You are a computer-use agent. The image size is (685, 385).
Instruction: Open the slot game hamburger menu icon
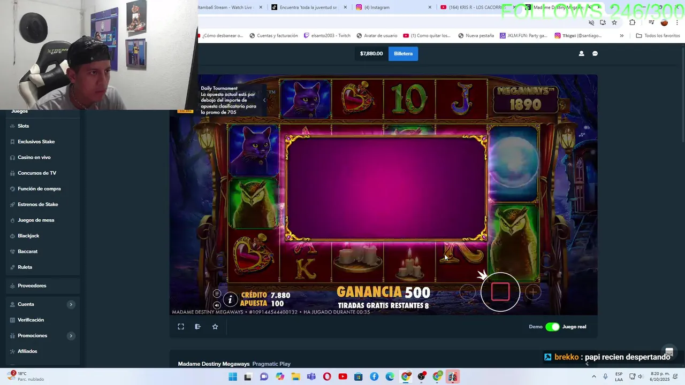pos(217,294)
